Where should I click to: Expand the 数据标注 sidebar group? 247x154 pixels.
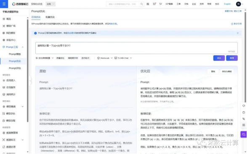point(23,140)
